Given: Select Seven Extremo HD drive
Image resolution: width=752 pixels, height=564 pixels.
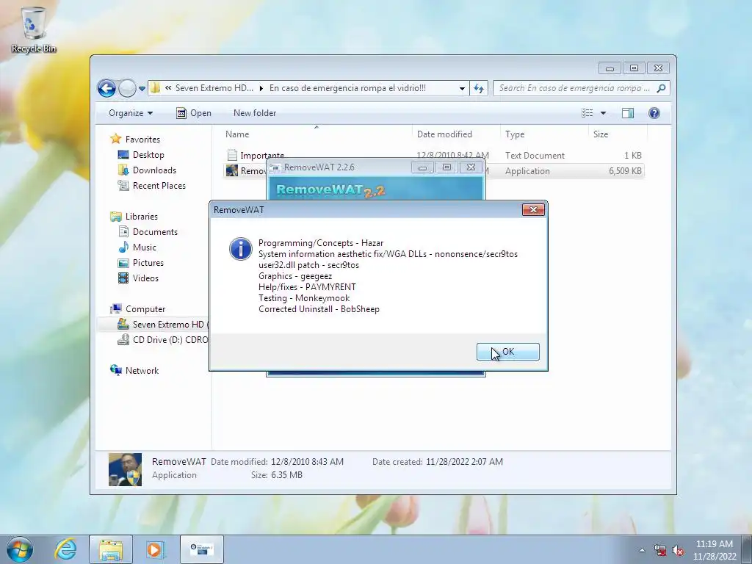Looking at the screenshot, I should 163,324.
